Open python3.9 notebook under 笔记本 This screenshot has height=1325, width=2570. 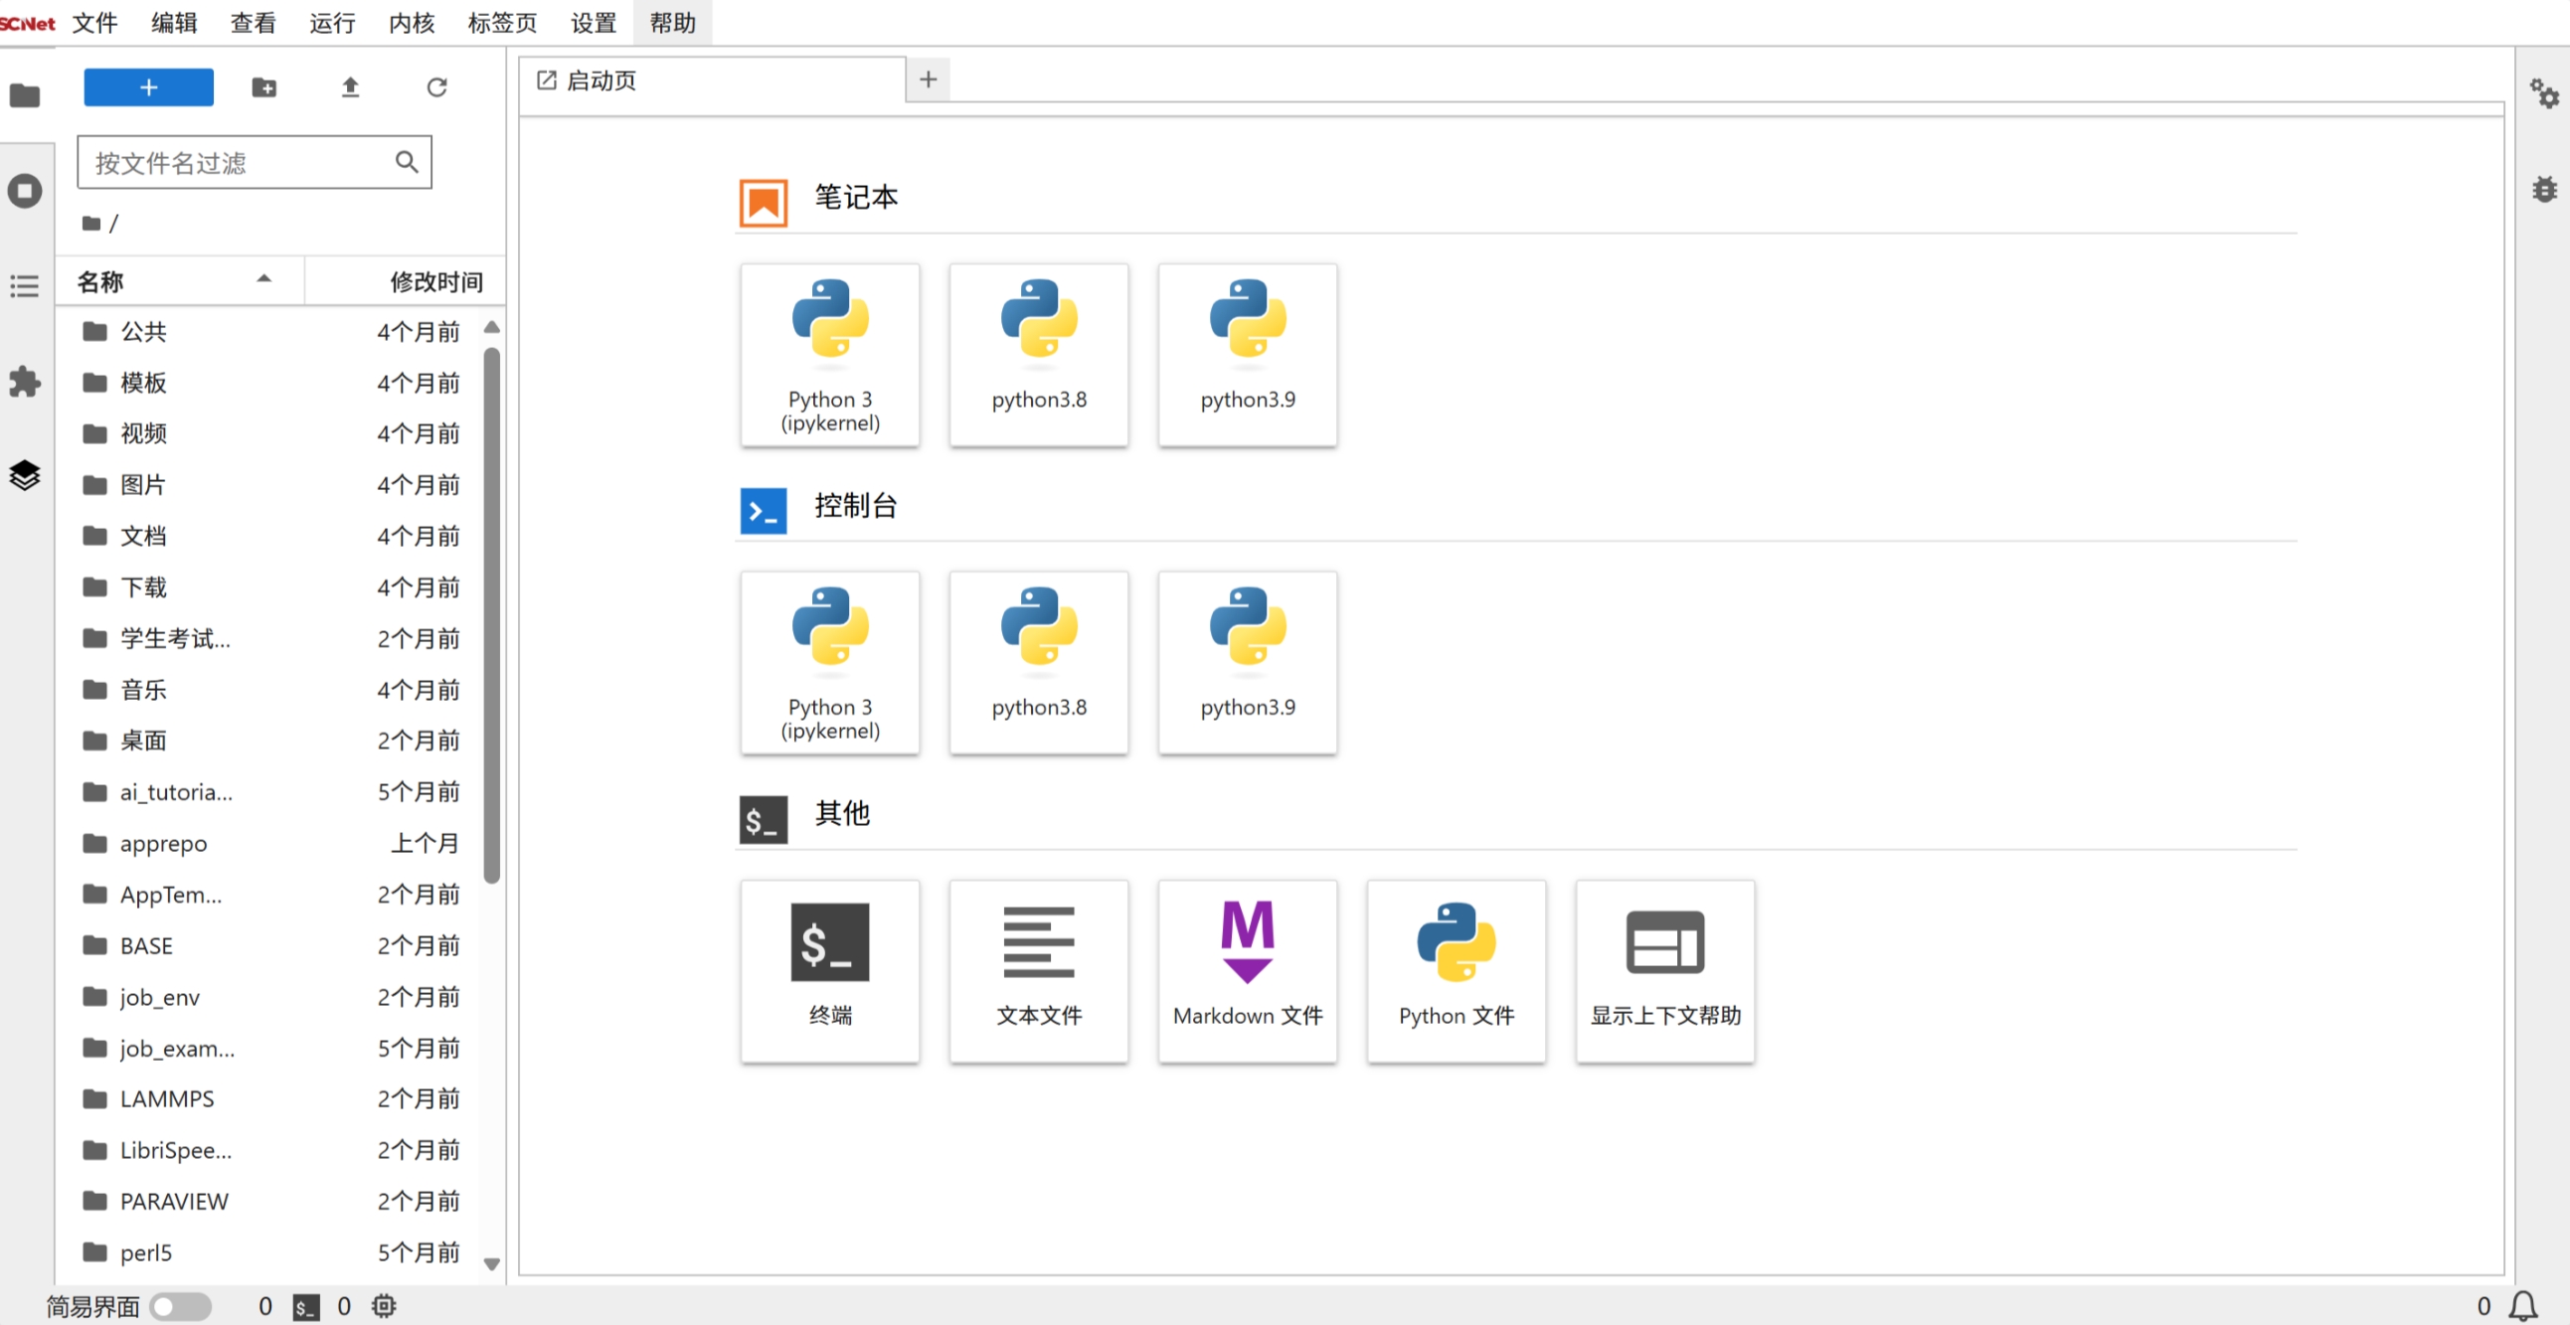(x=1247, y=354)
